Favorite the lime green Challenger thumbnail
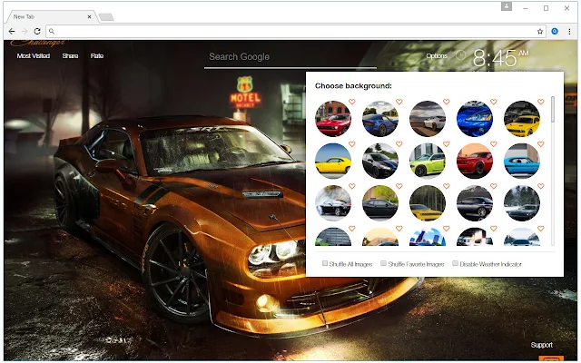The width and height of the screenshot is (581, 363). tap(446, 143)
